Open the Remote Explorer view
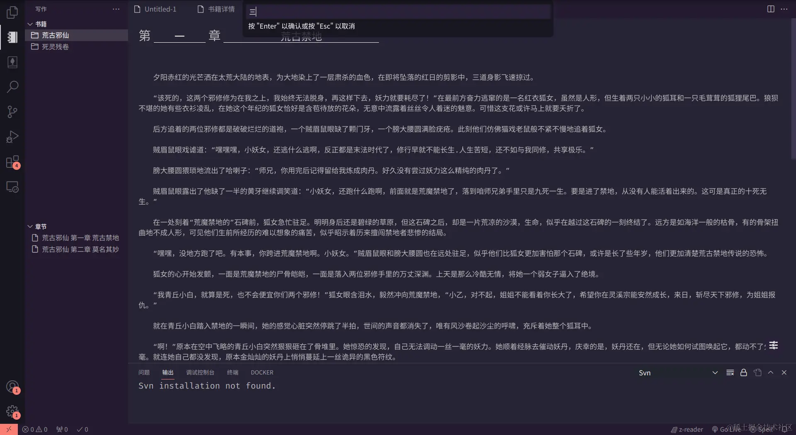Viewport: 796px width, 435px height. [x=12, y=187]
